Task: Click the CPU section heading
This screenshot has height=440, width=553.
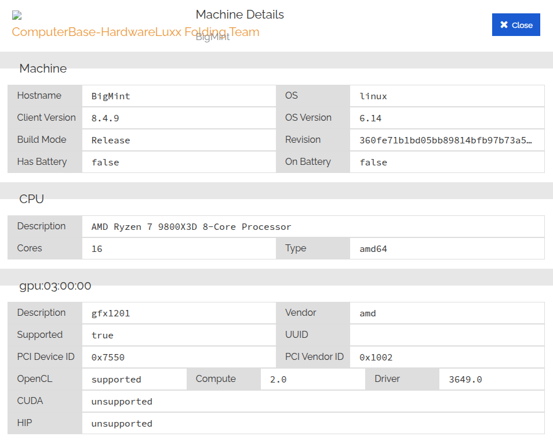Action: pyautogui.click(x=31, y=199)
